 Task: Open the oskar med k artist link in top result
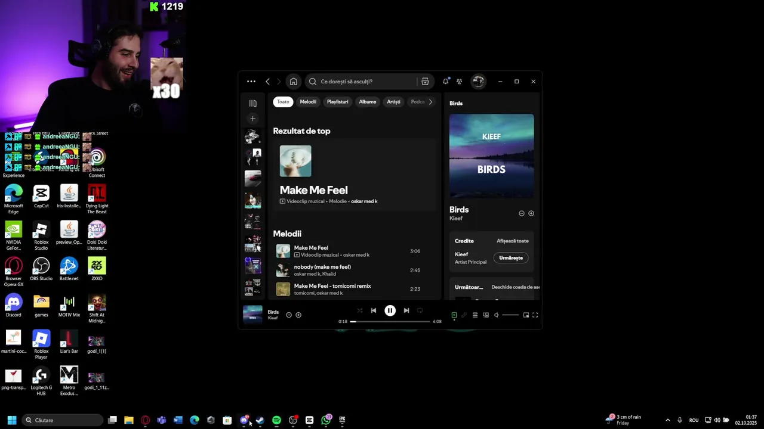pos(364,201)
